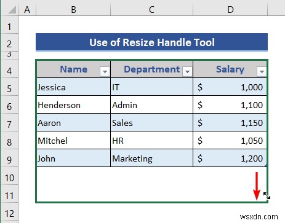Select the salary cell showing 1,200

pos(230,158)
